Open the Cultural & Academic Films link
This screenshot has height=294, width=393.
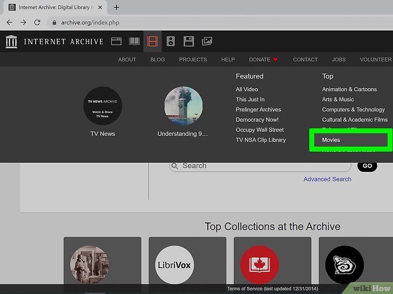click(x=355, y=120)
